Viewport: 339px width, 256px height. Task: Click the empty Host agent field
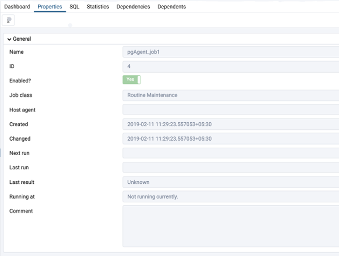pos(231,110)
